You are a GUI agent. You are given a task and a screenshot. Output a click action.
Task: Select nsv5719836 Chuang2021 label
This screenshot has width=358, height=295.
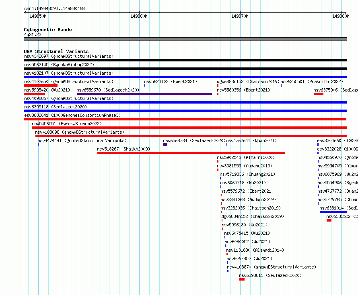coord(247,174)
